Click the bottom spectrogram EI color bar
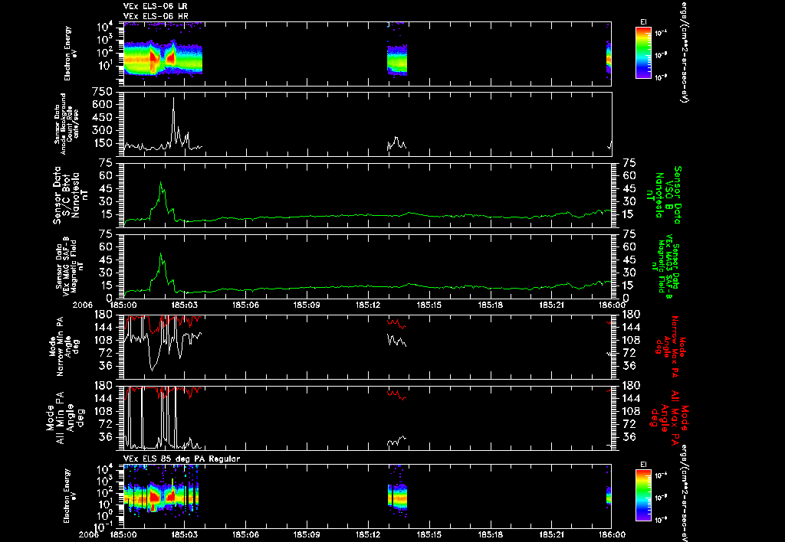The width and height of the screenshot is (785, 542). 643,495
